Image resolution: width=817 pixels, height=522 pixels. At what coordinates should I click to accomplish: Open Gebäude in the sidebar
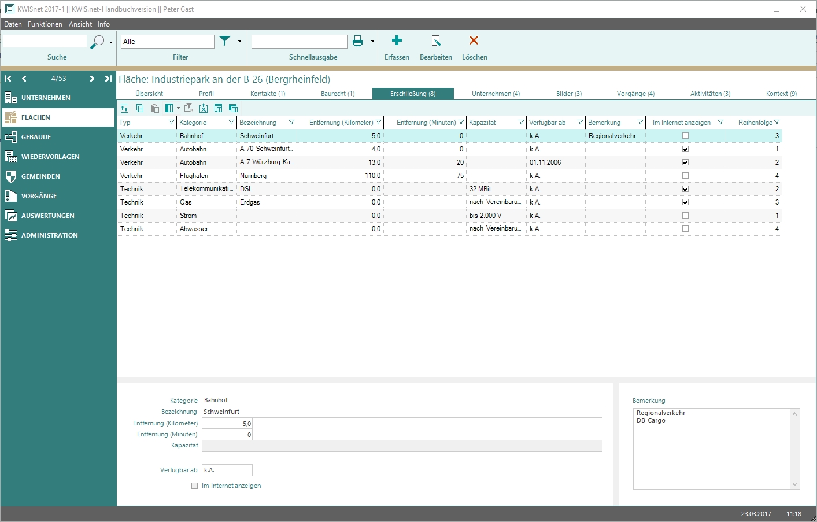click(36, 137)
